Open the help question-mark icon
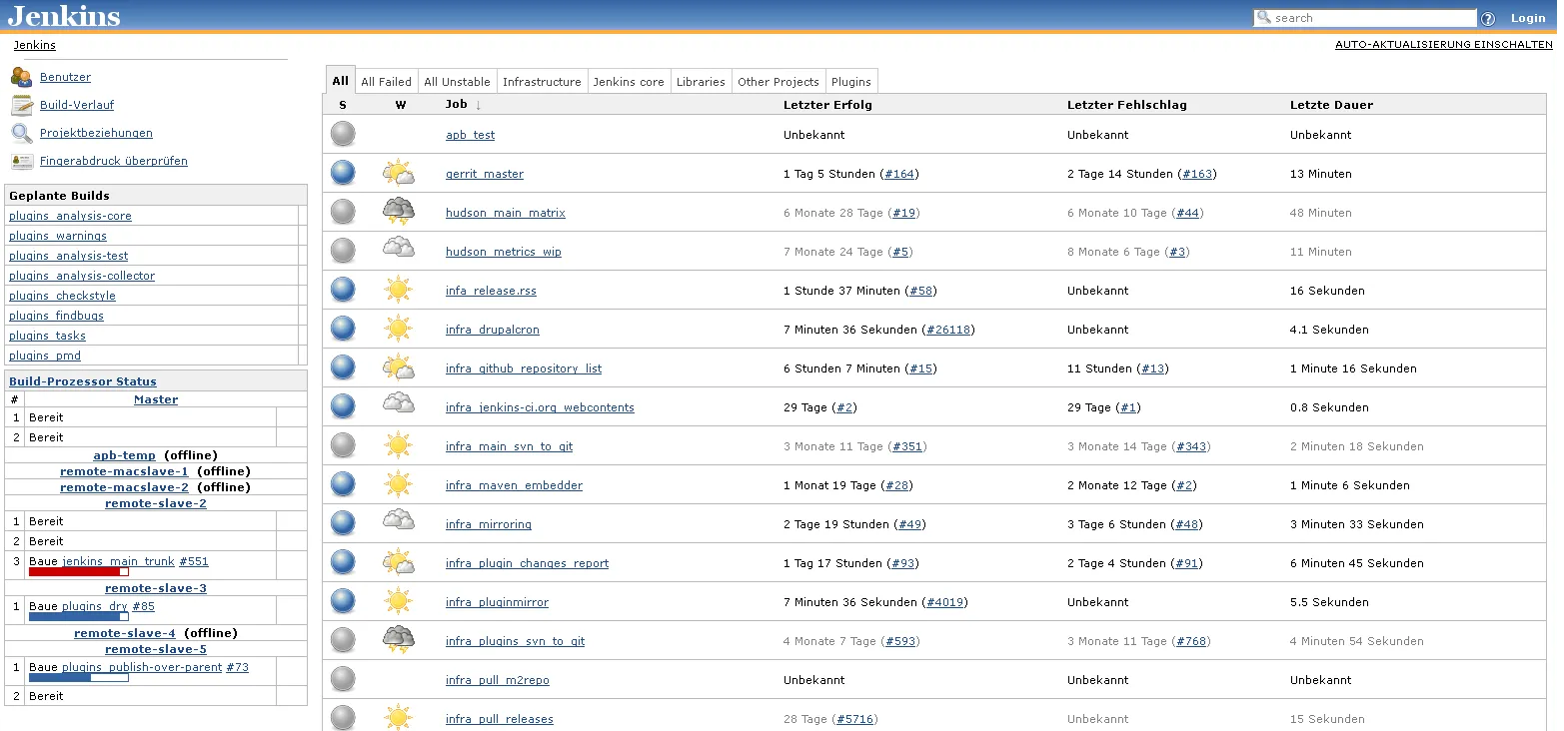Image resolution: width=1564 pixels, height=731 pixels. [x=1488, y=17]
